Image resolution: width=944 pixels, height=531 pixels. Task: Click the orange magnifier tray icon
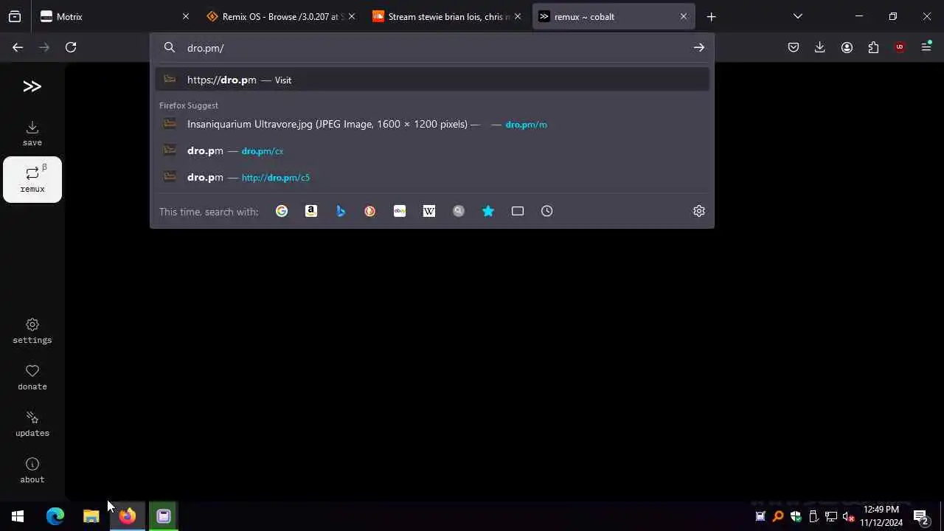click(778, 516)
